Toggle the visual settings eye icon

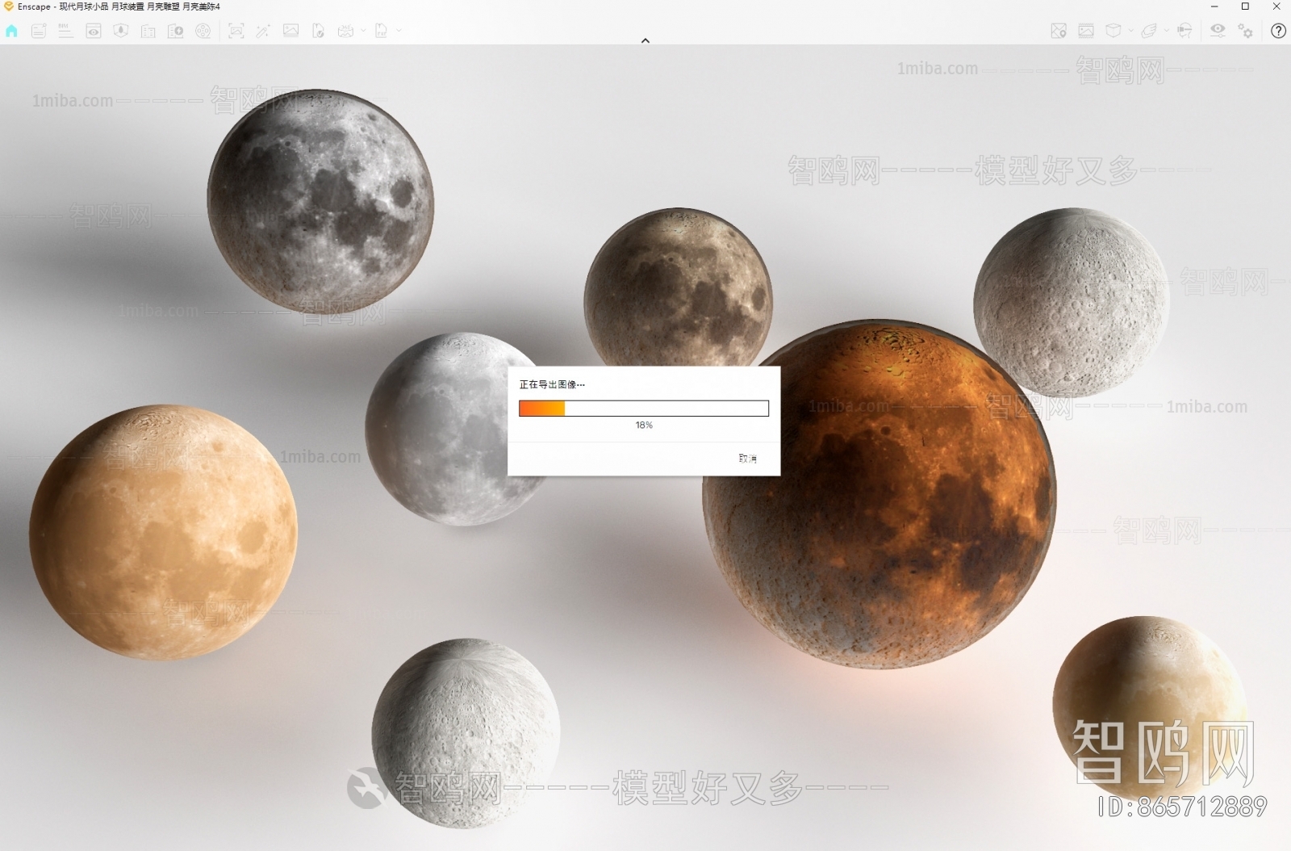coord(1218,31)
